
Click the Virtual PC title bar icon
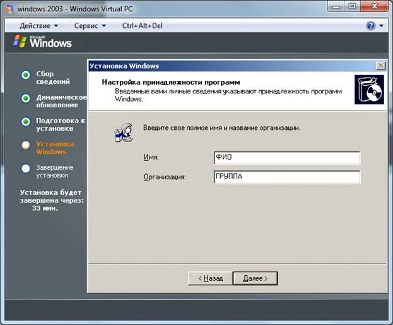click(x=9, y=9)
